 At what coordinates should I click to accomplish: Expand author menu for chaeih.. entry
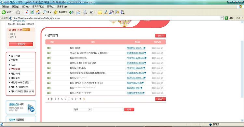pyautogui.click(x=144, y=48)
